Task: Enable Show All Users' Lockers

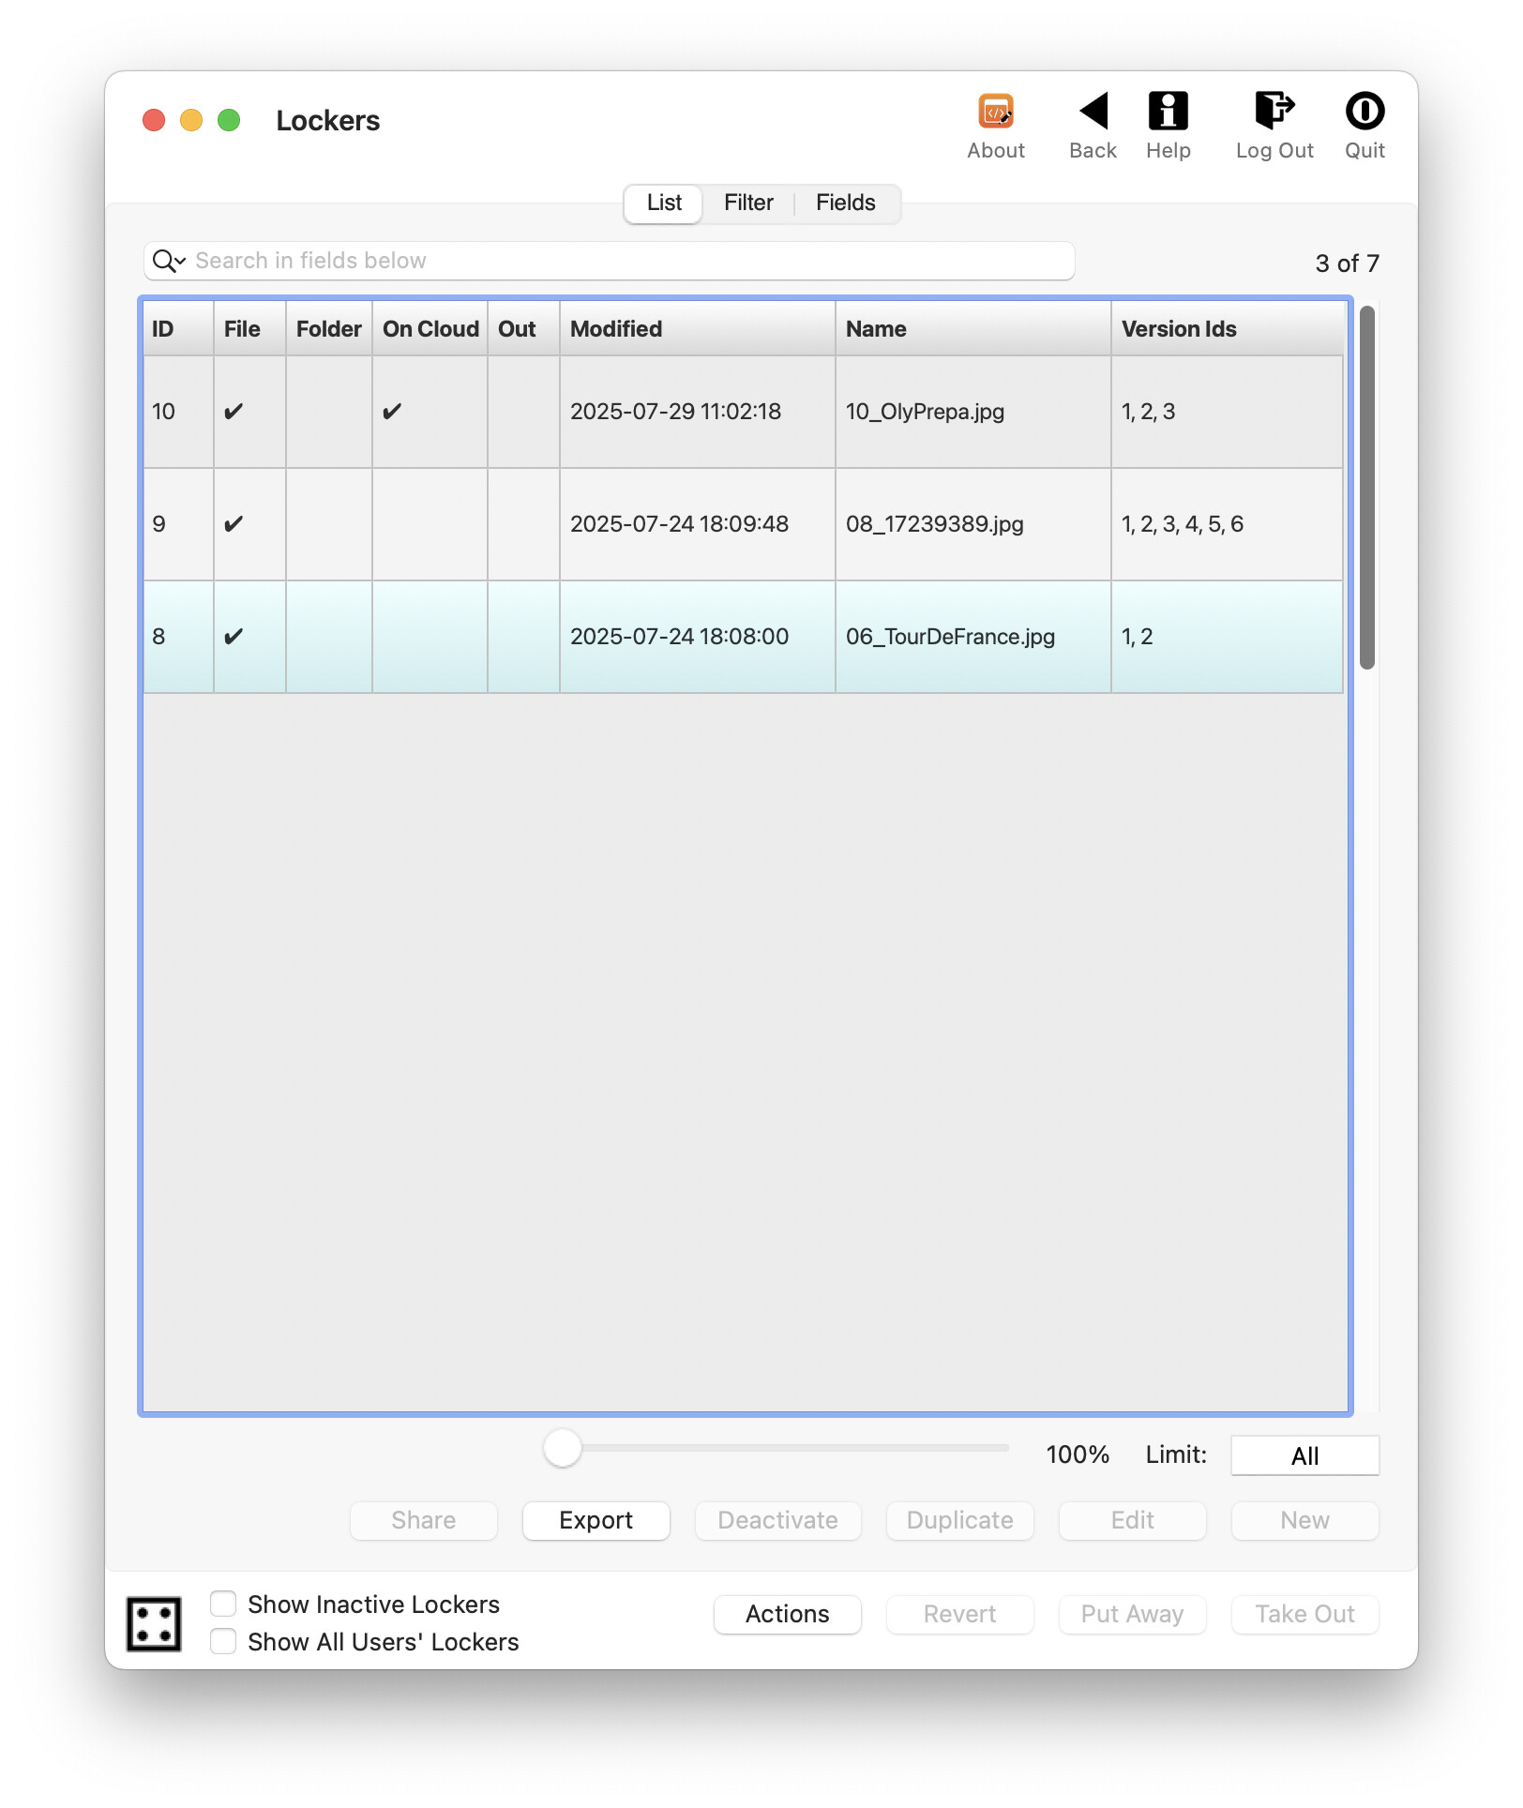Action: point(222,1642)
